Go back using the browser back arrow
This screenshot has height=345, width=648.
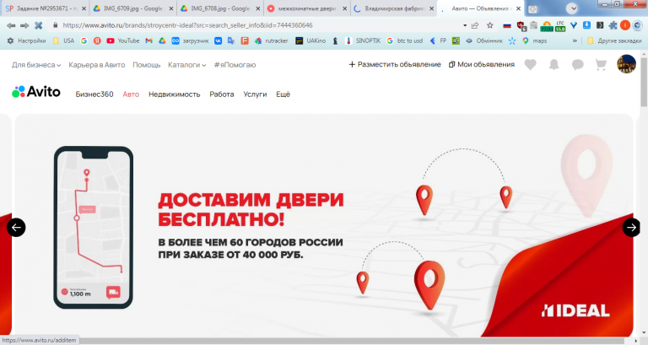click(11, 25)
